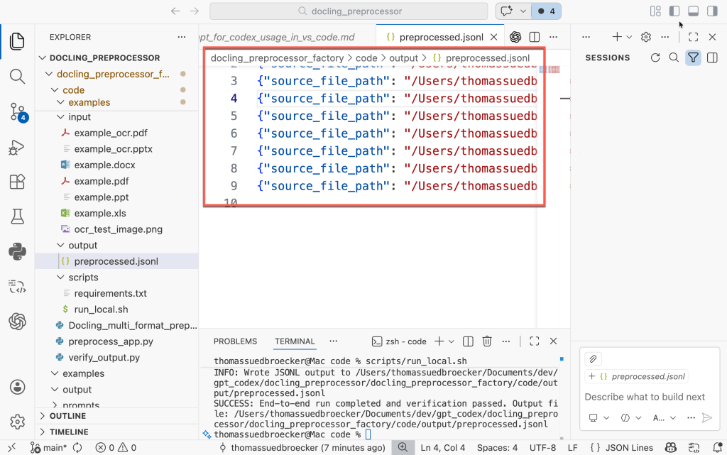The width and height of the screenshot is (727, 455).
Task: Open the Python extension sidebar icon
Action: pyautogui.click(x=17, y=251)
